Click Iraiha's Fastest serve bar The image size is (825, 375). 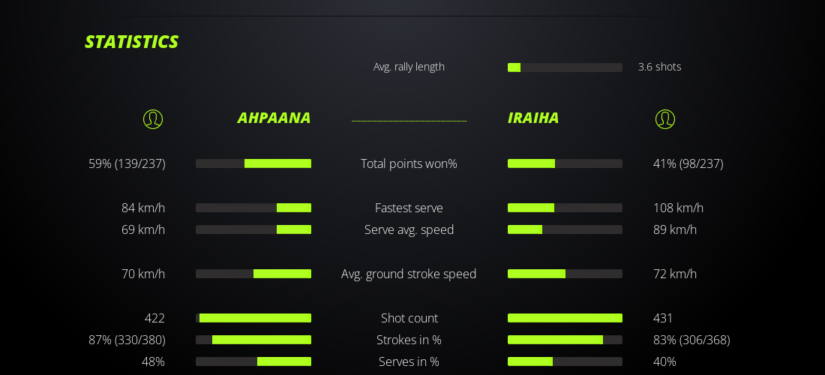[x=565, y=208]
